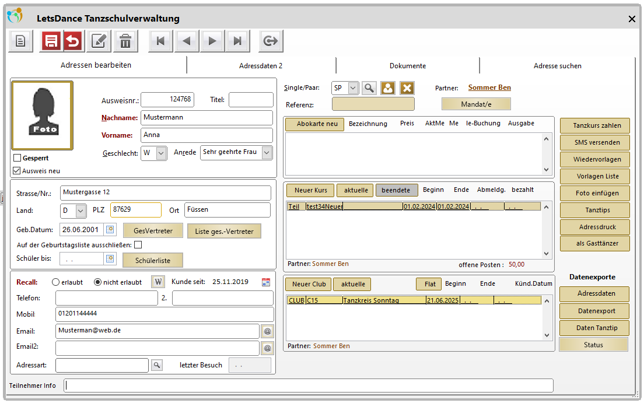The height and width of the screenshot is (403, 644).
Task: Click the Mandat/e button
Action: click(476, 104)
